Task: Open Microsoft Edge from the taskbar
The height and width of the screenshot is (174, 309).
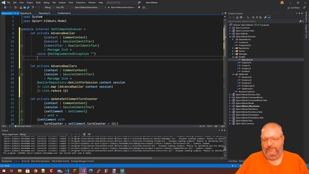Action: pyautogui.click(x=91, y=171)
